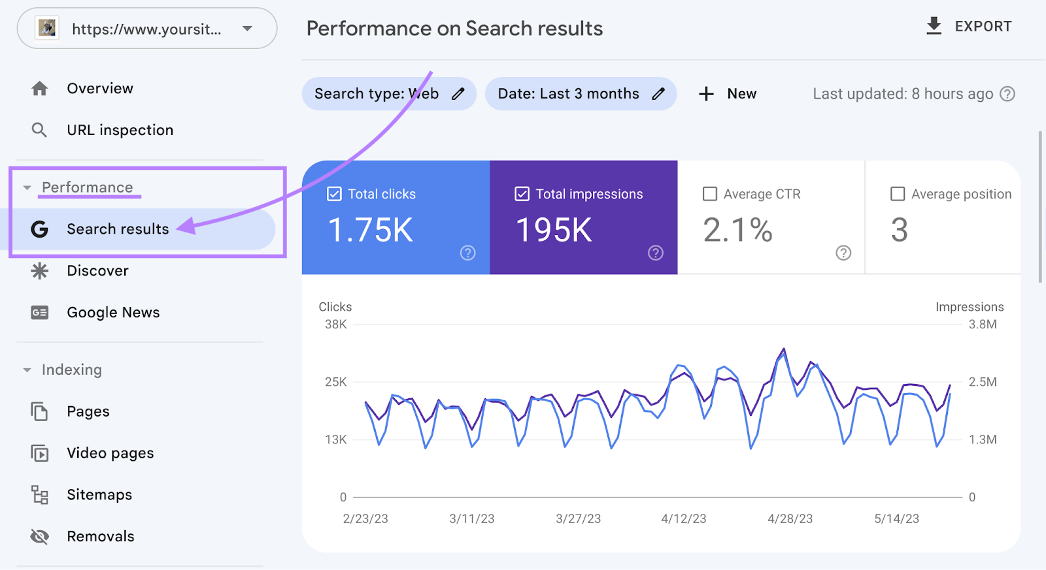Screen dimensions: 1046x570
Task: Export the performance report
Action: [970, 27]
